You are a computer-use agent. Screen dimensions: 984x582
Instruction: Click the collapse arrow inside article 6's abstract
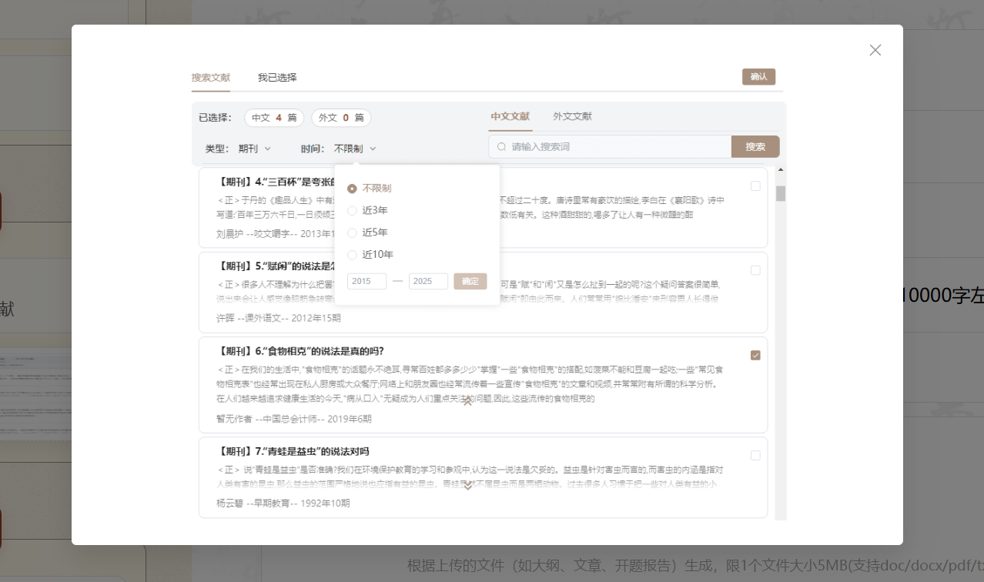467,401
